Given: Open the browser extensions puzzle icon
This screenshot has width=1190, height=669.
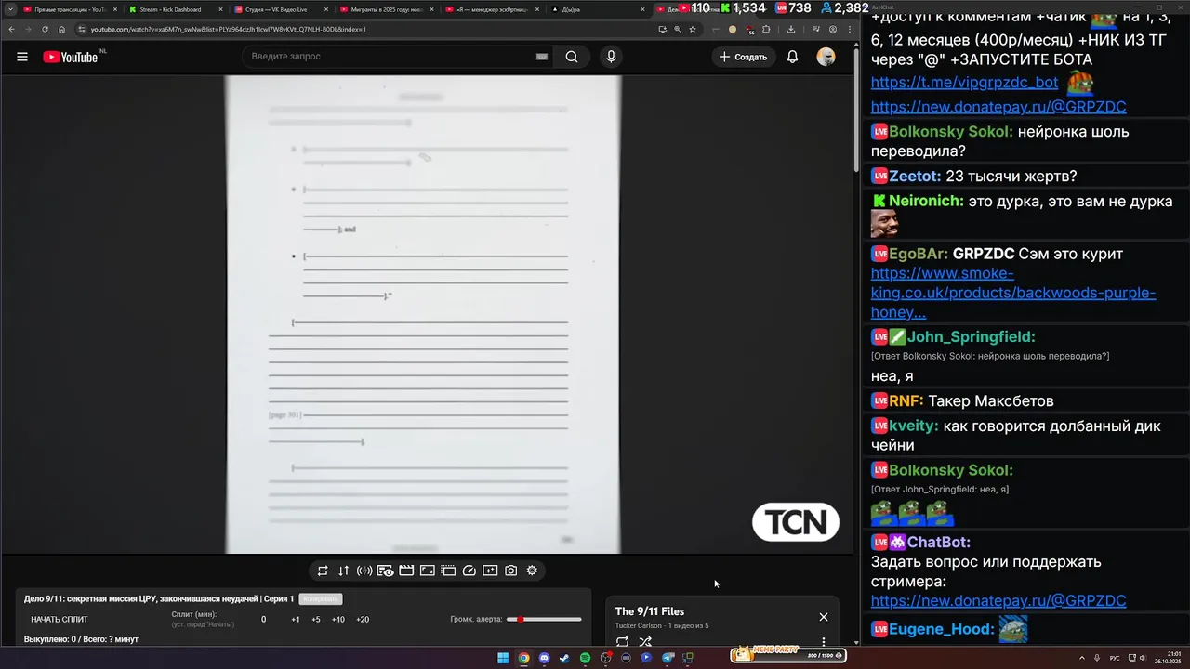Looking at the screenshot, I should [766, 29].
